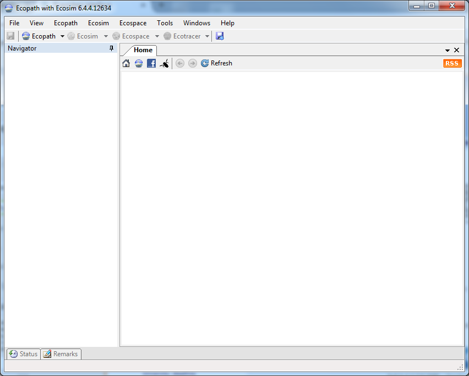Toggle the Navigator panel pin
This screenshot has height=376, width=469.
[x=112, y=48]
